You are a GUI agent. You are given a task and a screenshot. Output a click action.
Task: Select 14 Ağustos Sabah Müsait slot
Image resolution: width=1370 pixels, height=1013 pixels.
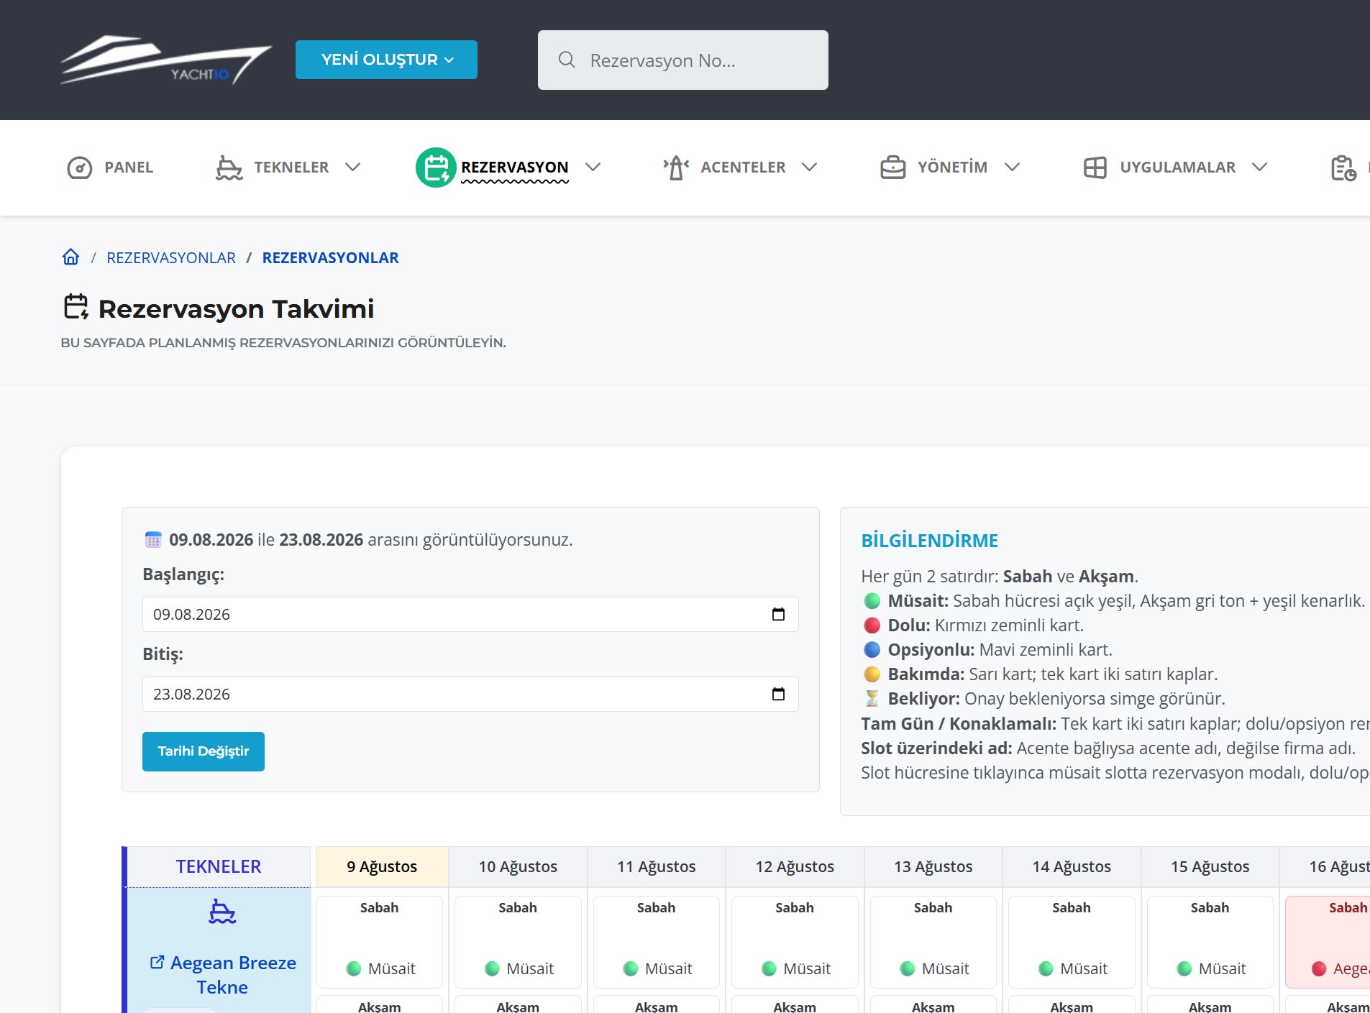coord(1072,941)
